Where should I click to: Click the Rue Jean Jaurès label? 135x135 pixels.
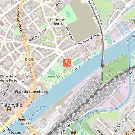(121, 124)
